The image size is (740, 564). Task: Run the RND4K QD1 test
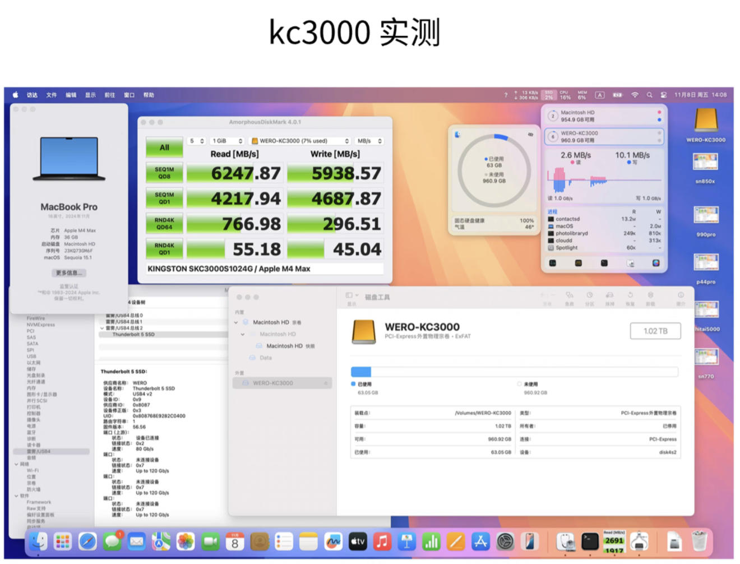coord(164,249)
